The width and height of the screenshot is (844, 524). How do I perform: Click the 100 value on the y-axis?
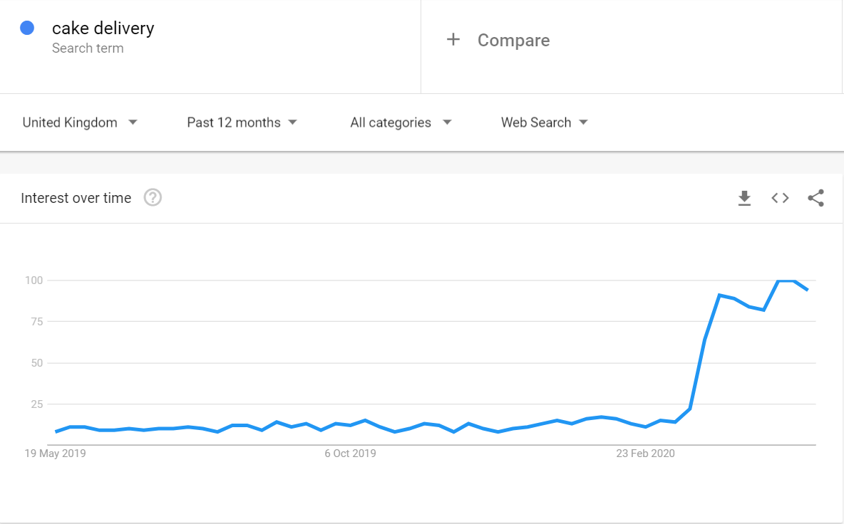[x=34, y=281]
